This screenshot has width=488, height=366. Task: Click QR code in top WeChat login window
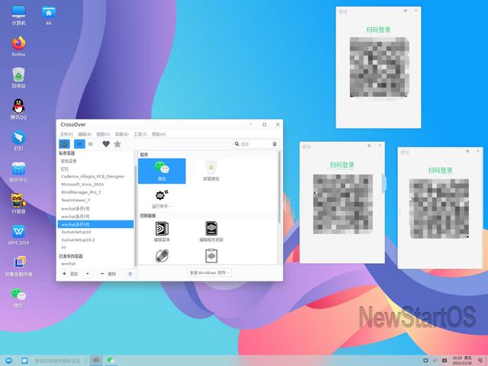point(379,67)
